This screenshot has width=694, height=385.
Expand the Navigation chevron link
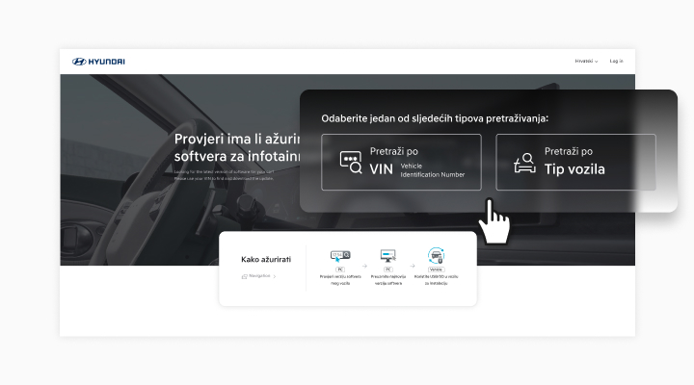tap(274, 277)
